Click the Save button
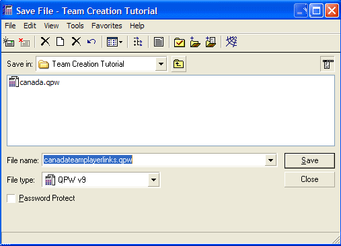 coord(309,160)
